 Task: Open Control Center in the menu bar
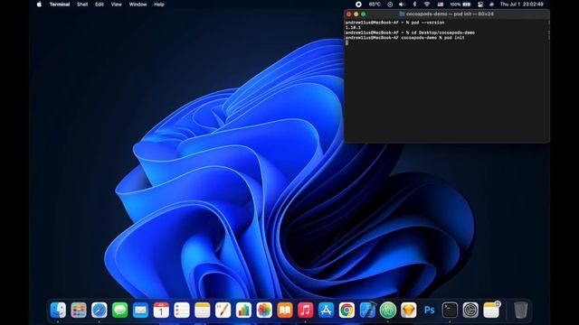click(480, 5)
